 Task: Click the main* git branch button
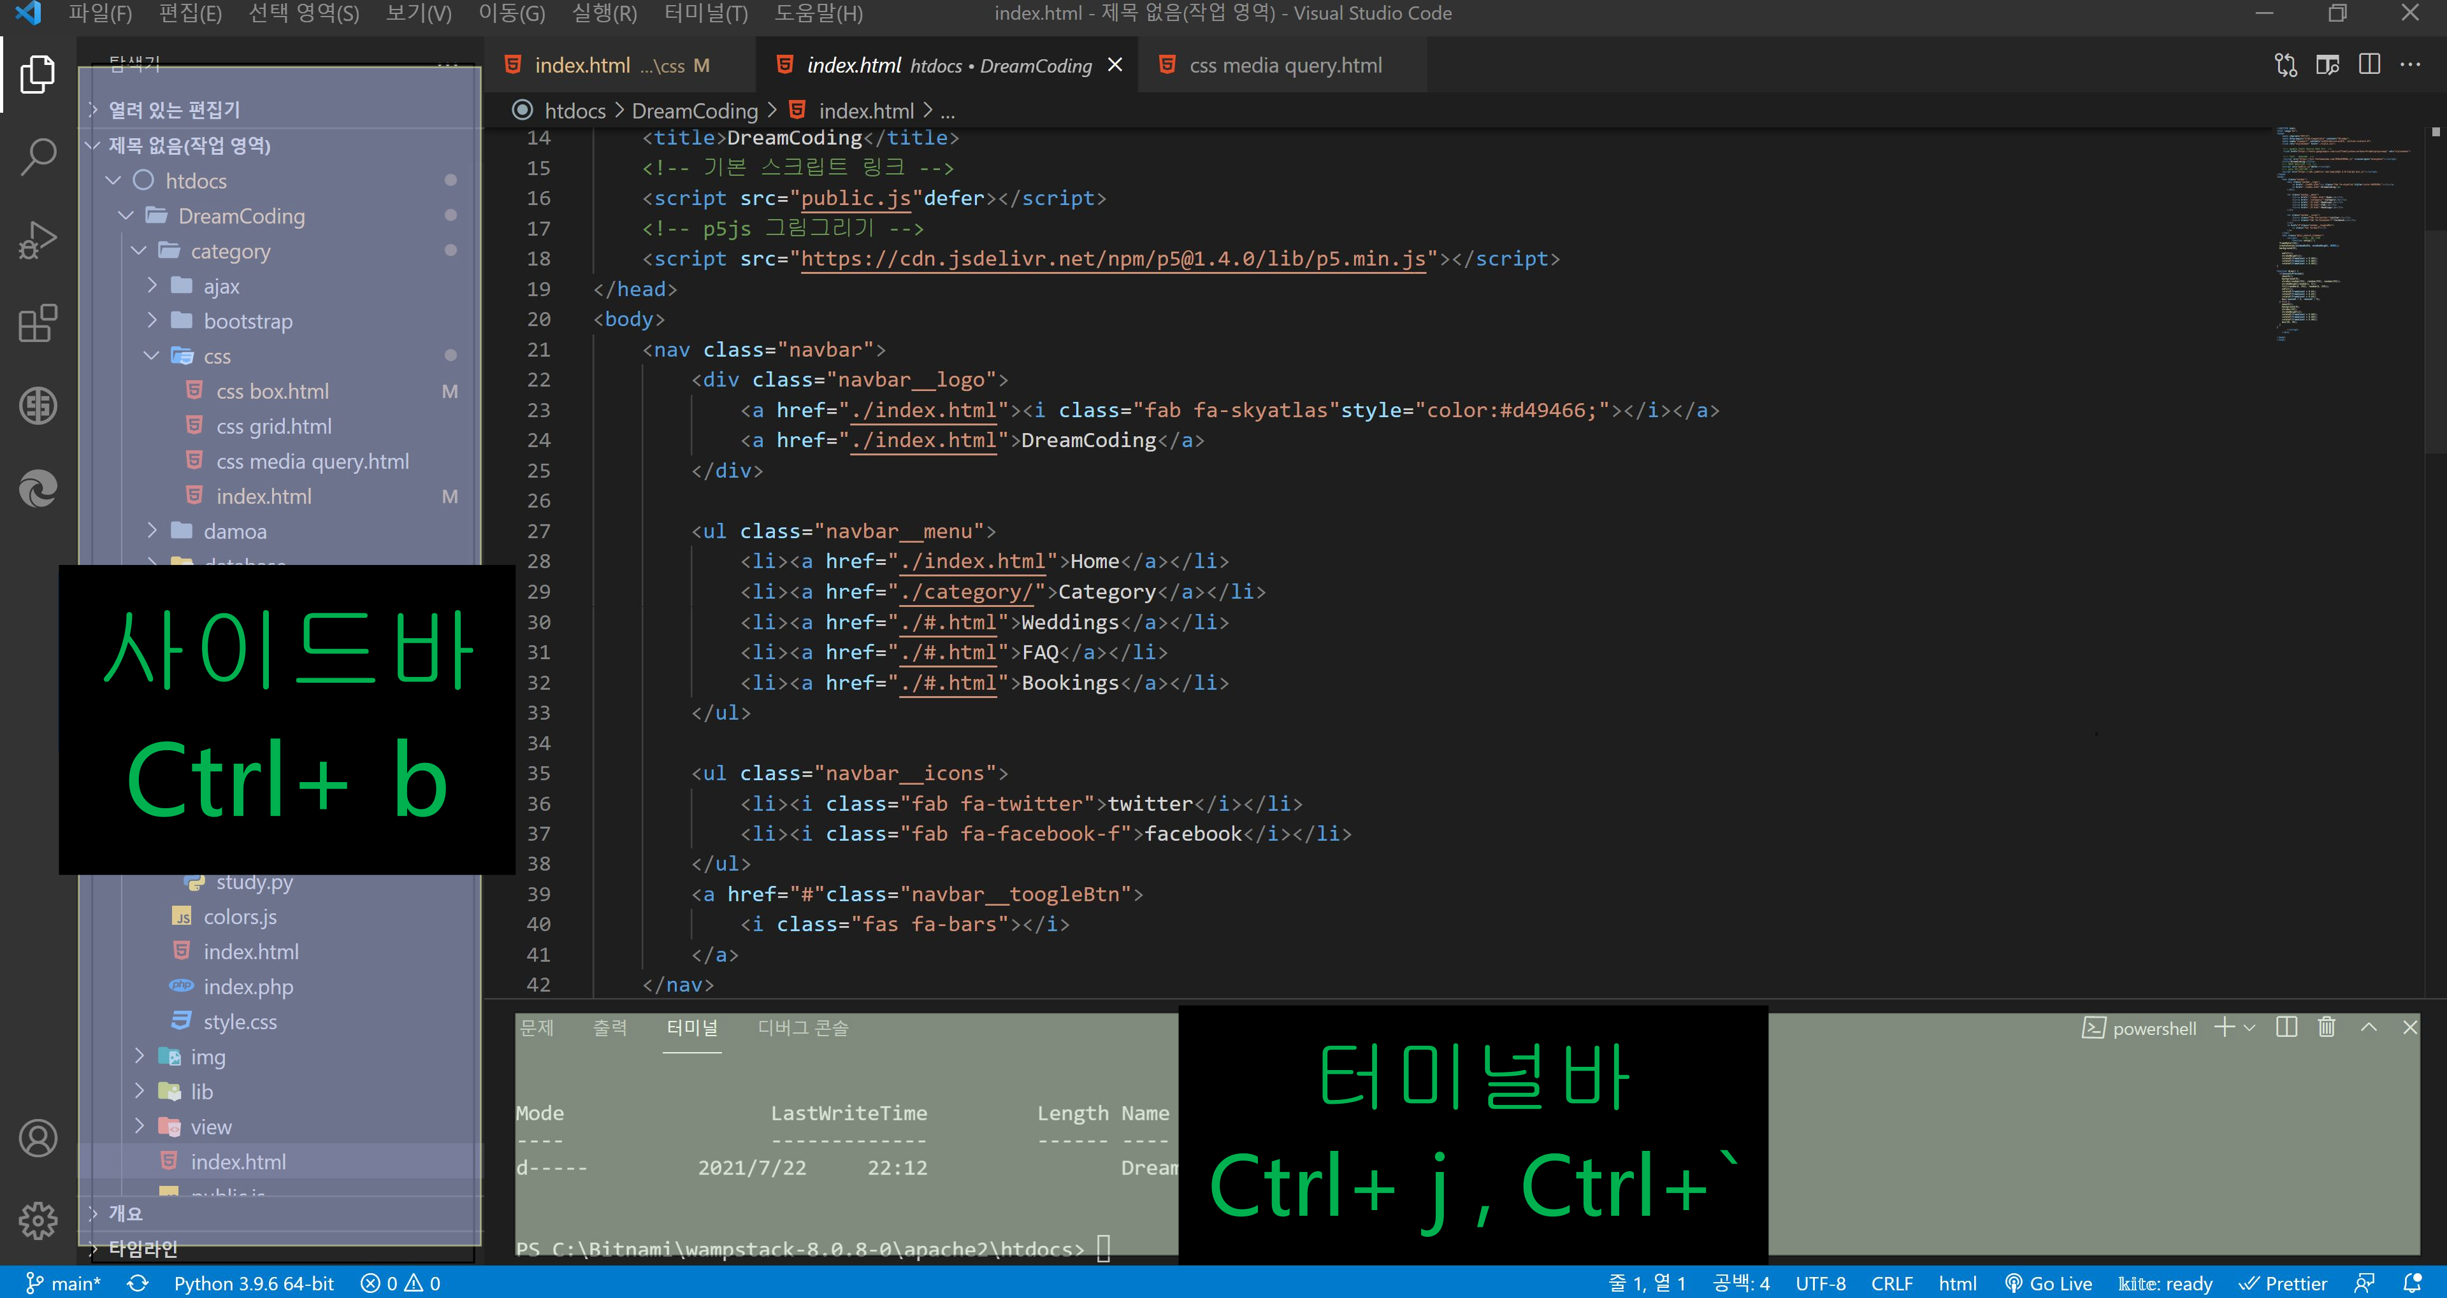pyautogui.click(x=64, y=1283)
